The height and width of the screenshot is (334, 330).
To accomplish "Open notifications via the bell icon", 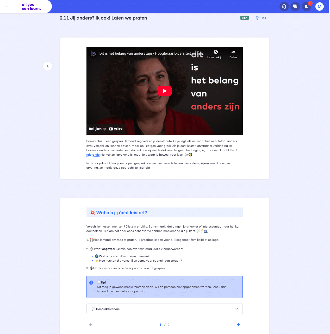I will [306, 7].
